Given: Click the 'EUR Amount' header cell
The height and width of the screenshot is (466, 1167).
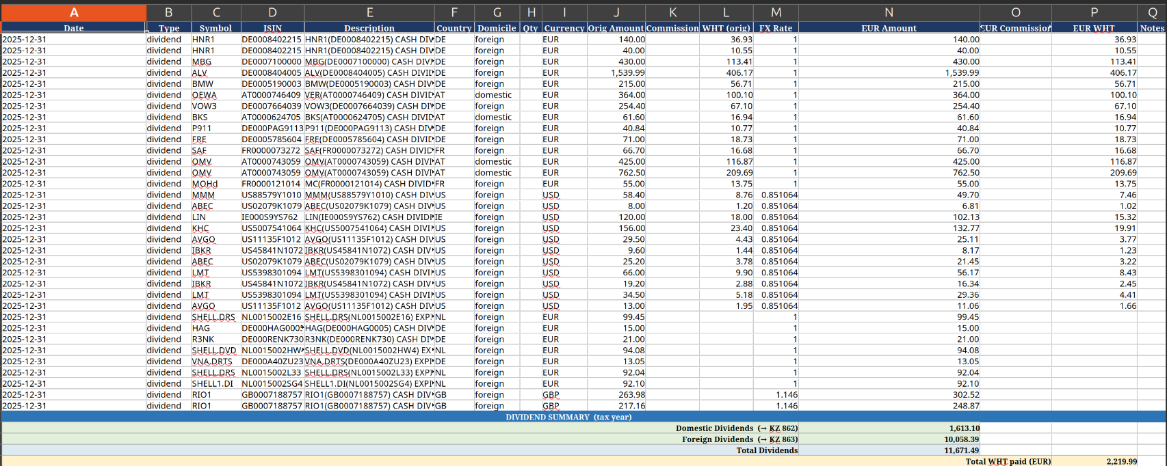Looking at the screenshot, I should click(889, 28).
